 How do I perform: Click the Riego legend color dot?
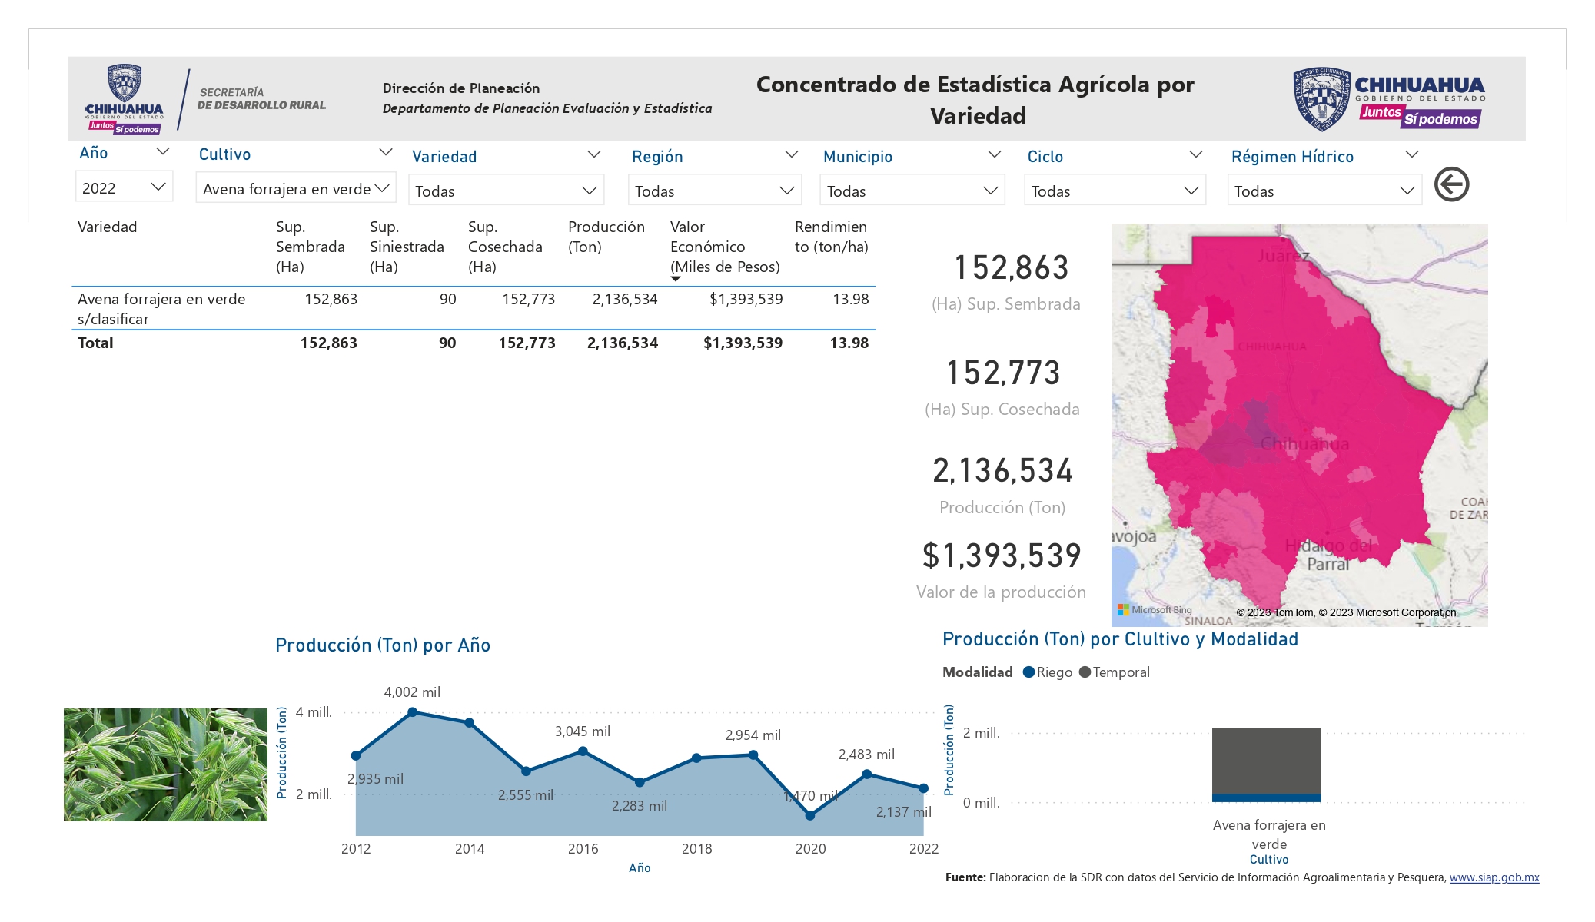[1028, 672]
